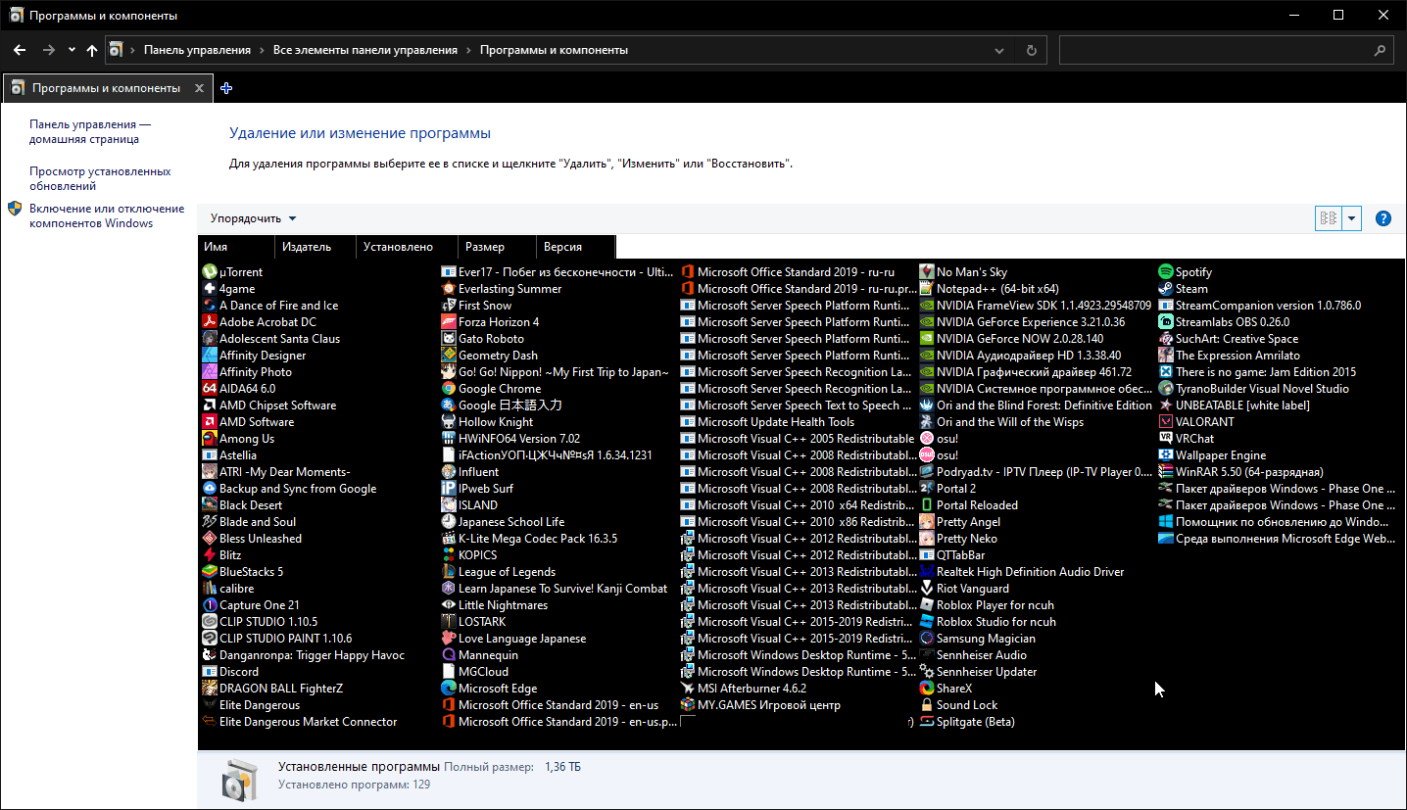Viewport: 1407px width, 810px height.
Task: Click the Samsung Magician icon
Action: pyautogui.click(x=927, y=639)
